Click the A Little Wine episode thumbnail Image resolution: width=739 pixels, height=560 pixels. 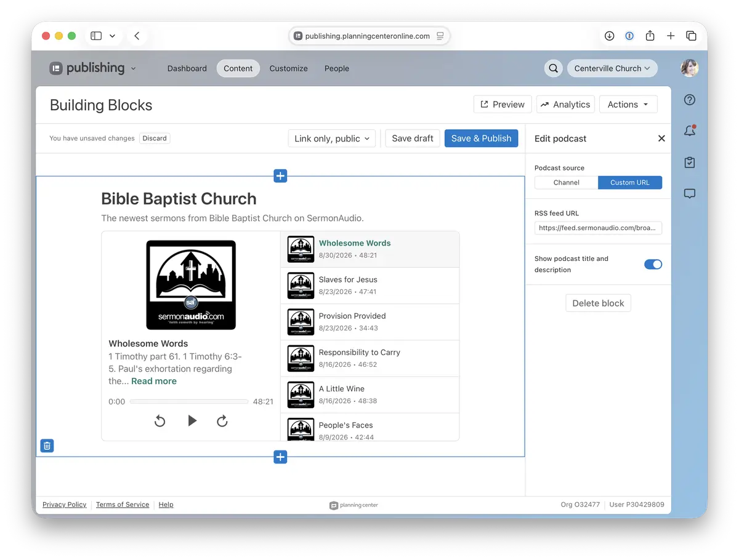[x=301, y=394]
